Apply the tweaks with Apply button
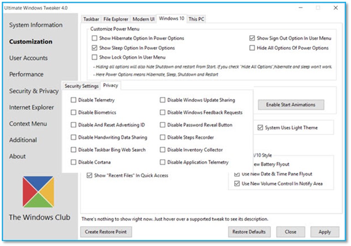This screenshot has width=351, height=246. pyautogui.click(x=325, y=232)
